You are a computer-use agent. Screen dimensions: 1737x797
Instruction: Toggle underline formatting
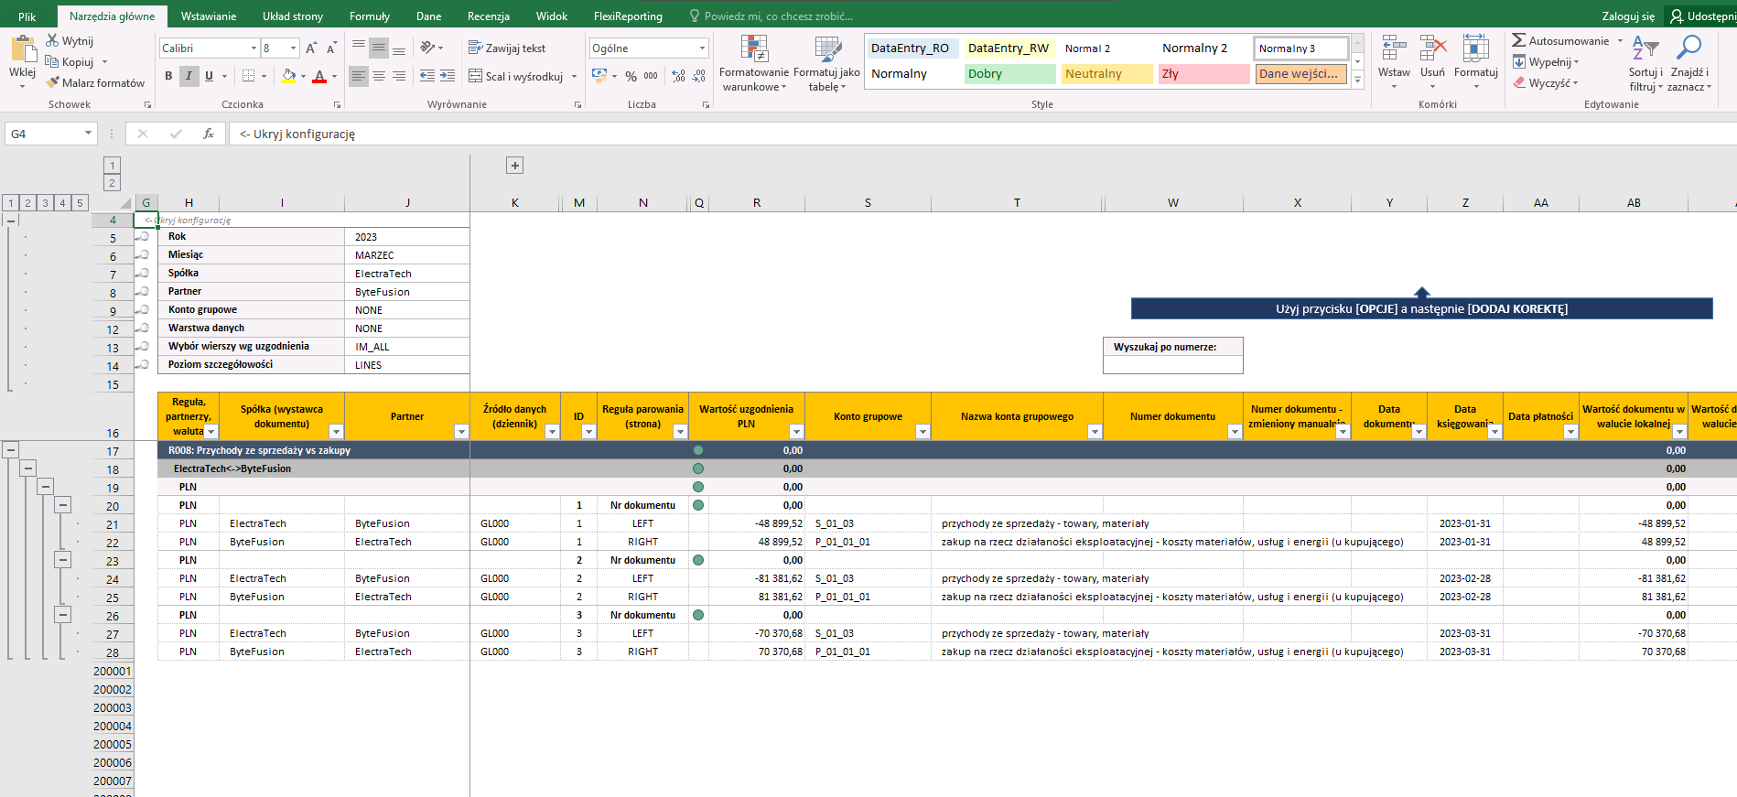tap(209, 76)
